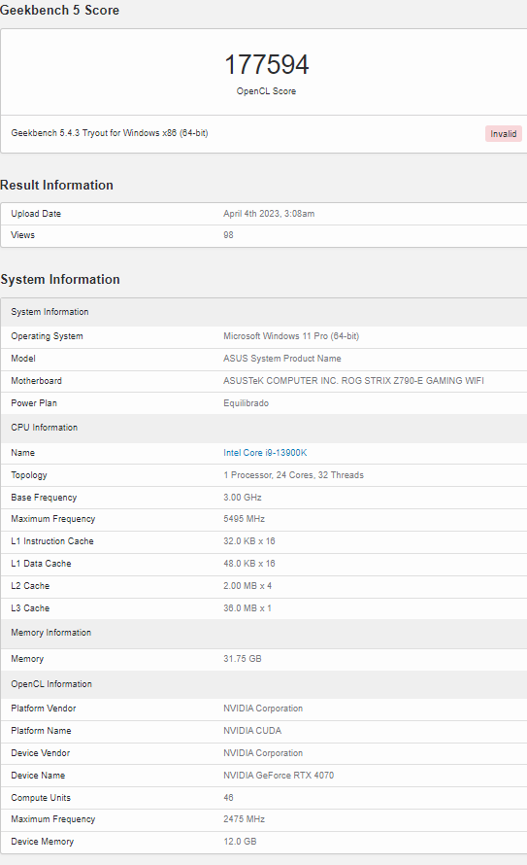
Task: Select the 5495 MHz maximum frequency value
Action: coord(244,519)
